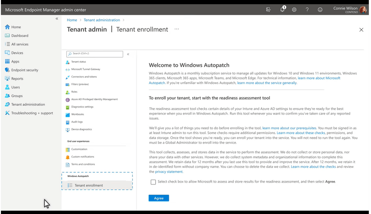Click the Troubleshooting + support wrench icon
371x214 pixels.
7,113
